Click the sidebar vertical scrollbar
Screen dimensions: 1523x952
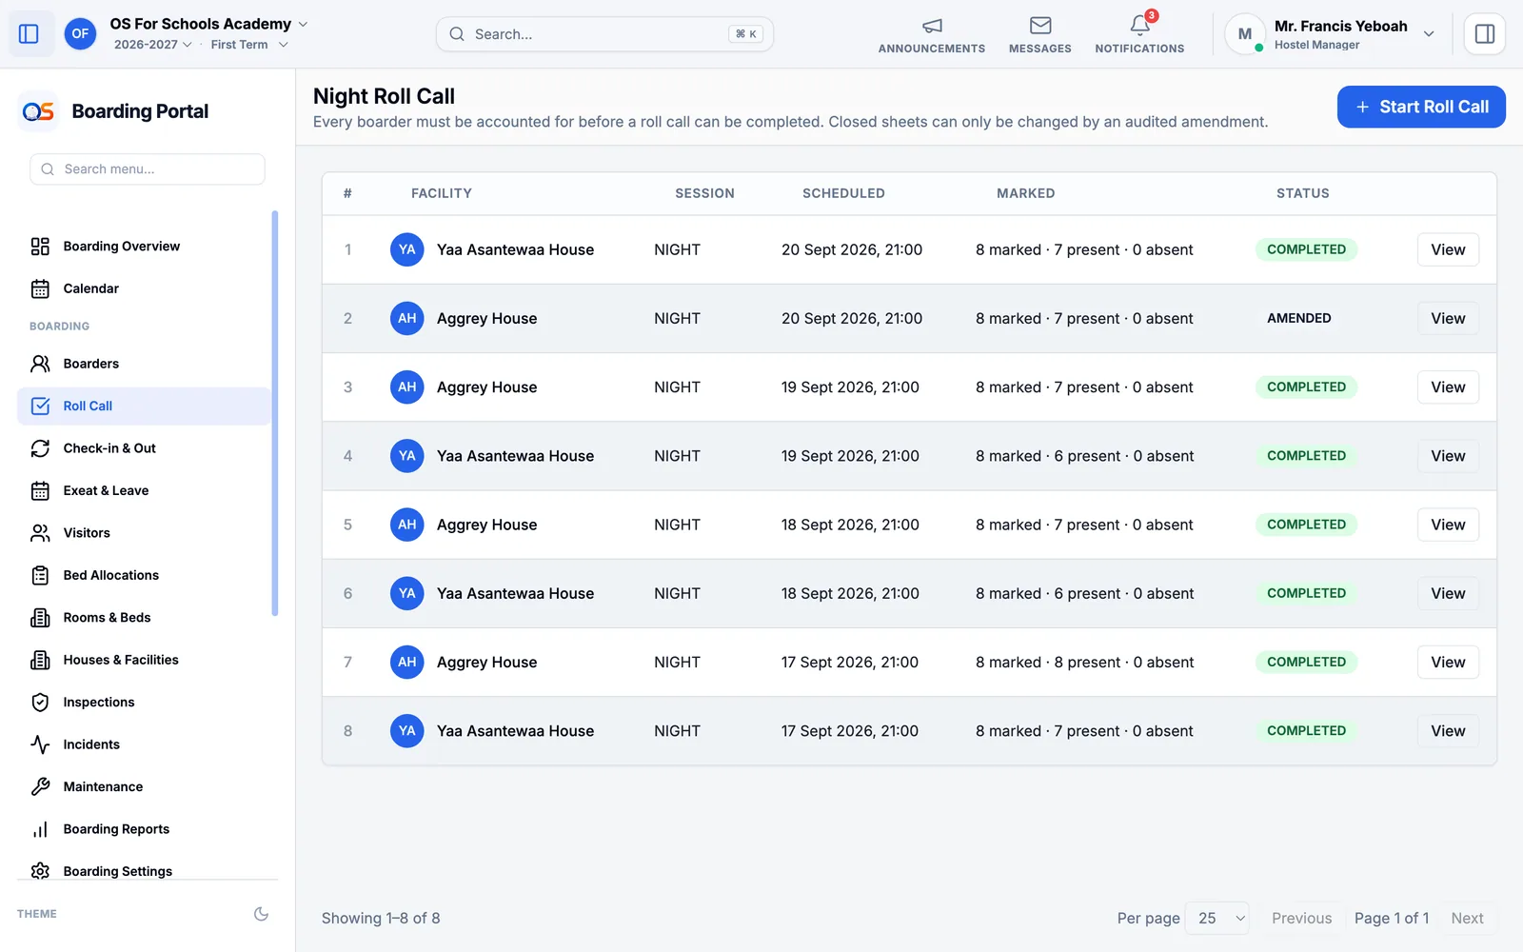point(275,413)
